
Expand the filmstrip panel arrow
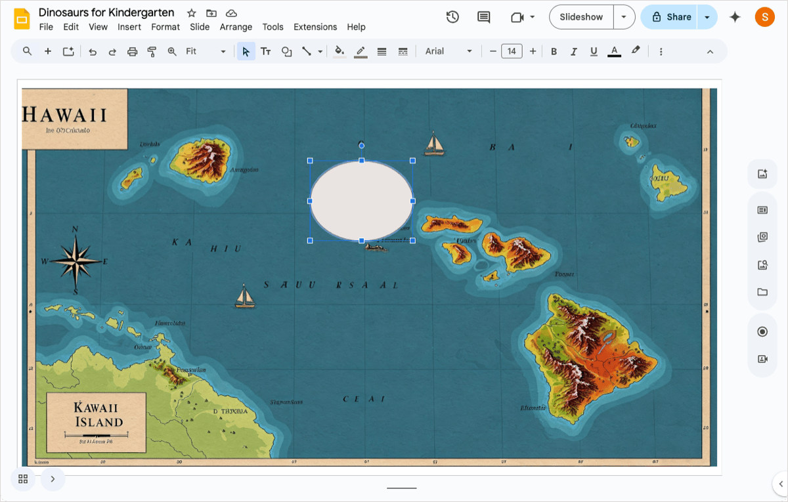point(53,479)
